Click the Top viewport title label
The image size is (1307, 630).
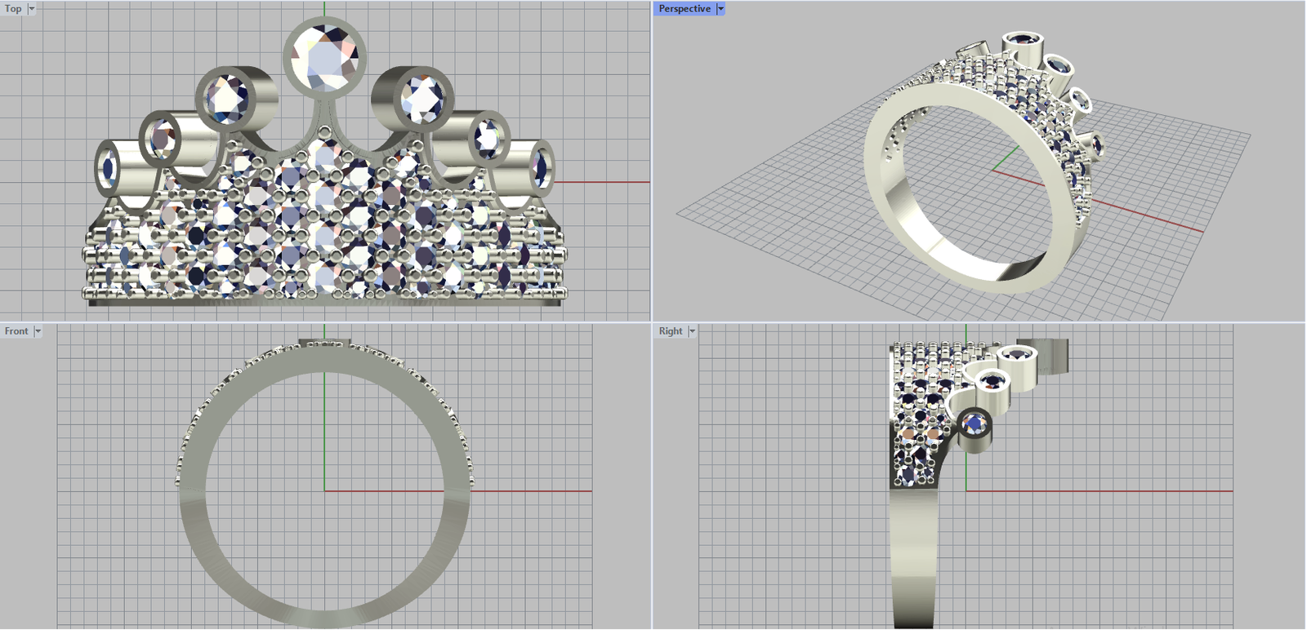13,9
